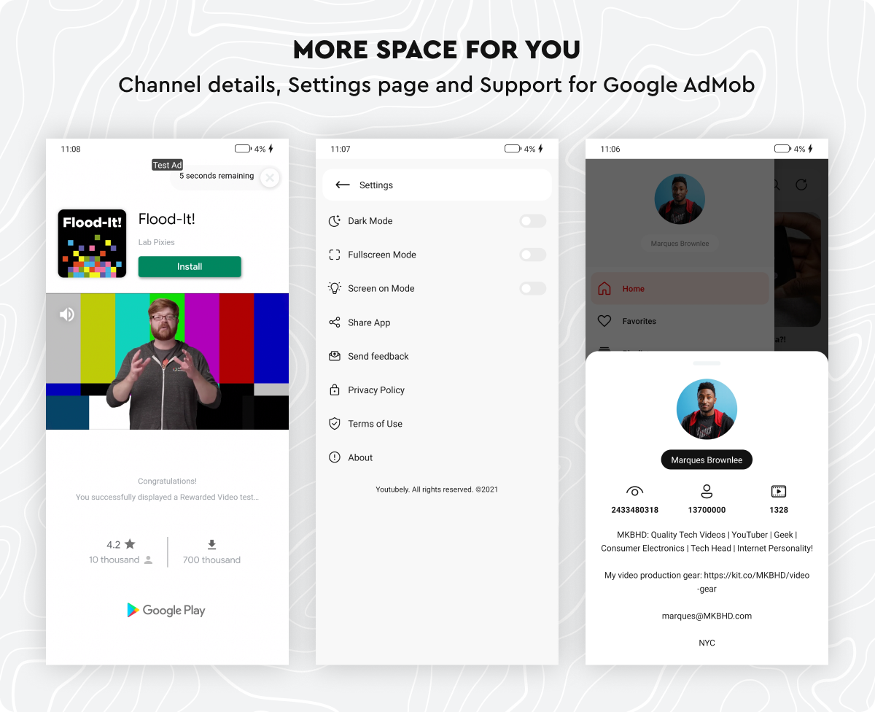Click the 1328 videos count

point(779,510)
